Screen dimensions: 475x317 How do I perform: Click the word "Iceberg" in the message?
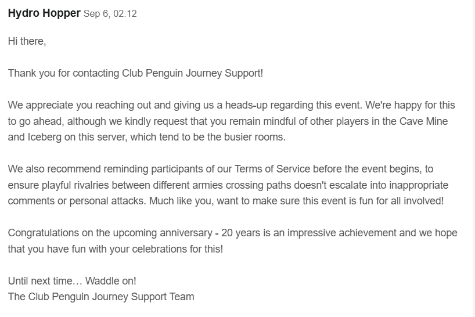(x=45, y=137)
